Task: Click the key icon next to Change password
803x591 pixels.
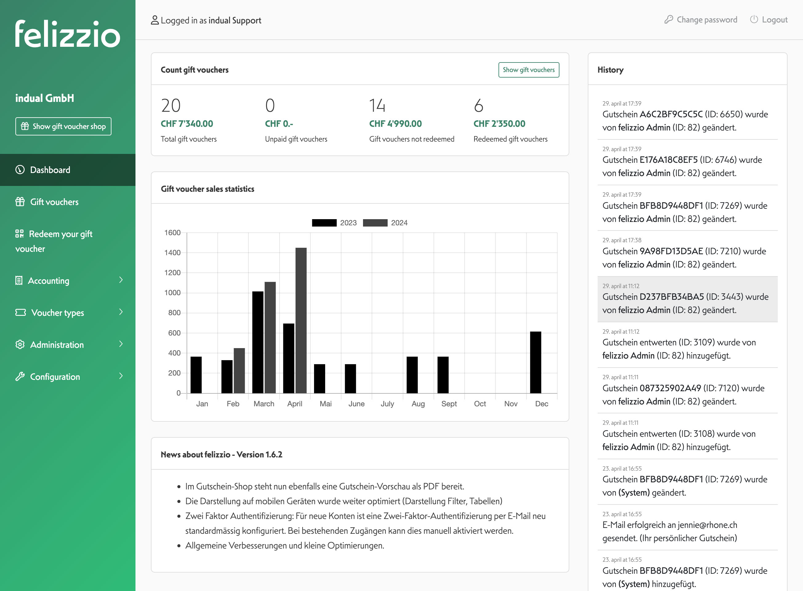Action: coord(669,20)
